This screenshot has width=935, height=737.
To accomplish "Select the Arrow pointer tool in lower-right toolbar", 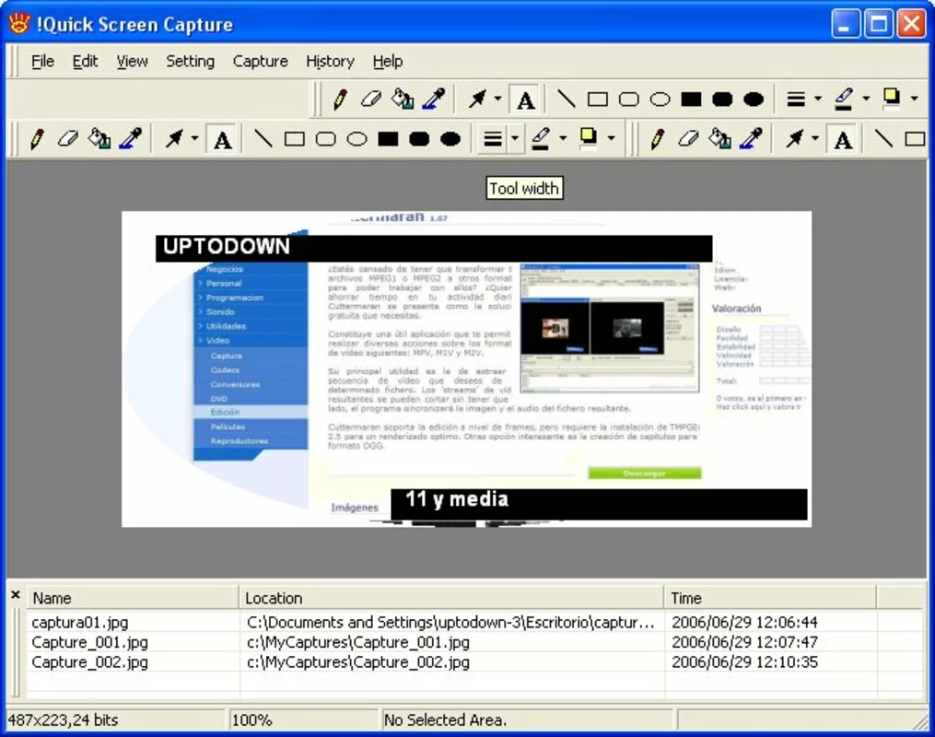I will (x=795, y=139).
